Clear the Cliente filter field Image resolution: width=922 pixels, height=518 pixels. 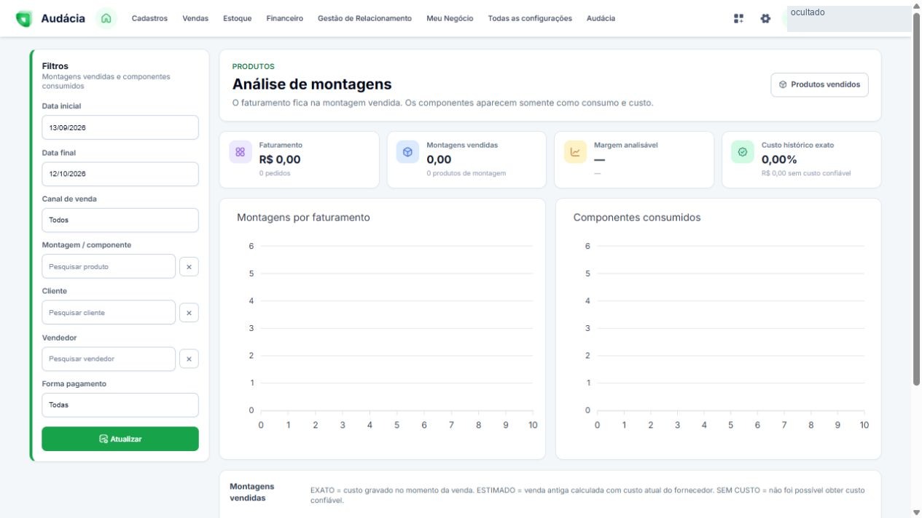189,313
